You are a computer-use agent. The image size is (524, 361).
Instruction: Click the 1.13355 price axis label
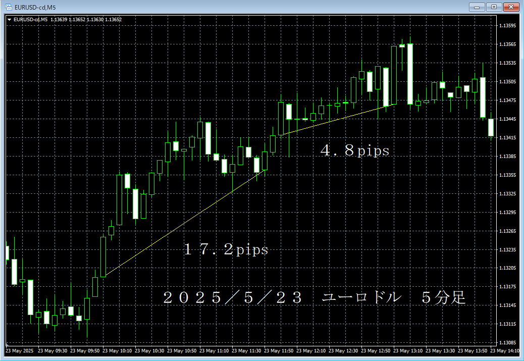pos(507,175)
